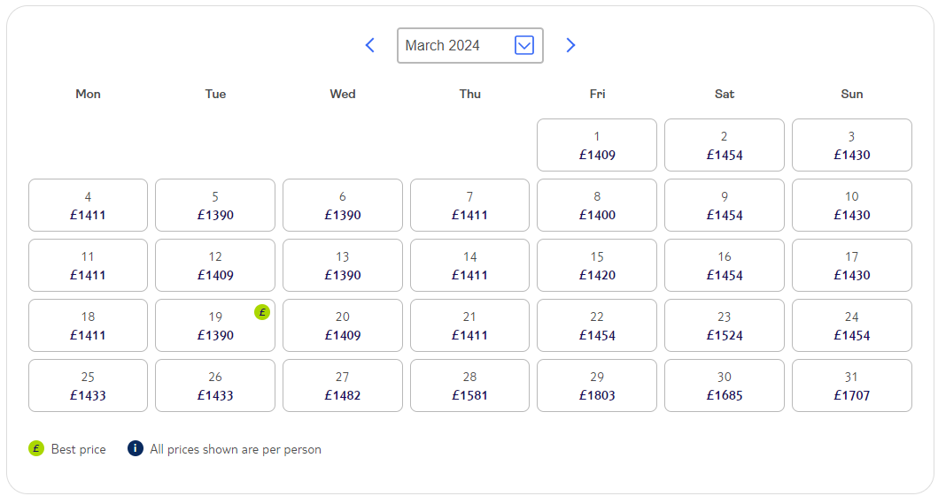
Task: Pick March 27 priced £1482
Action: coord(343,385)
